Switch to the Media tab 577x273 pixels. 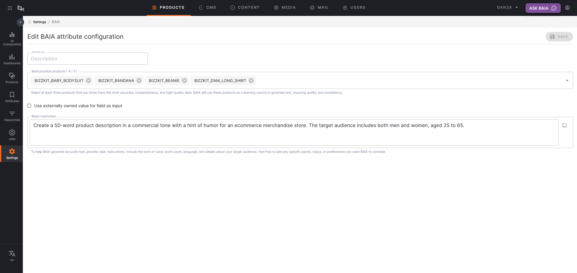(285, 8)
